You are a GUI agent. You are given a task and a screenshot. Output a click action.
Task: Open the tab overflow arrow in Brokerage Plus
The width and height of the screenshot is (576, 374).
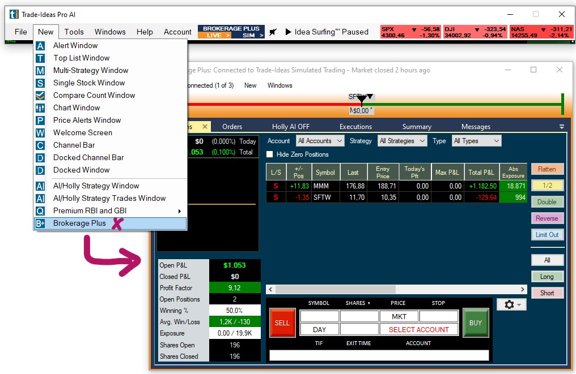[x=562, y=127]
